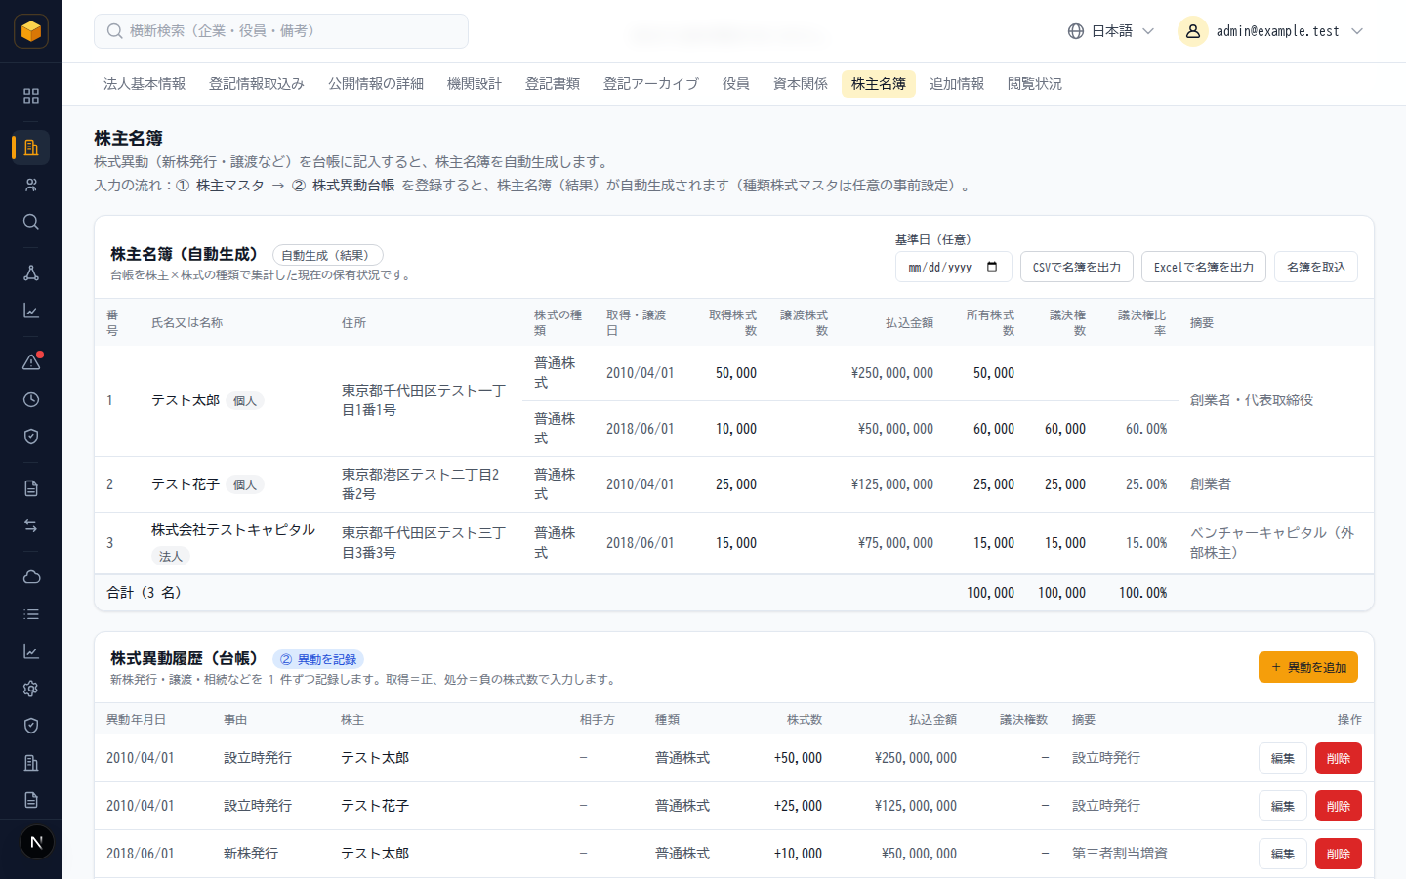Viewport: 1406px width, 879px height.
Task: Edit the 2018/06/01 新株発行 row
Action: tap(1283, 854)
